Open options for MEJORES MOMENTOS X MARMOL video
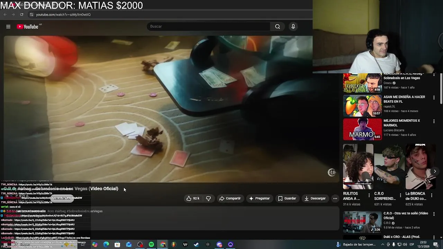The width and height of the screenshot is (443, 249). 434,121
